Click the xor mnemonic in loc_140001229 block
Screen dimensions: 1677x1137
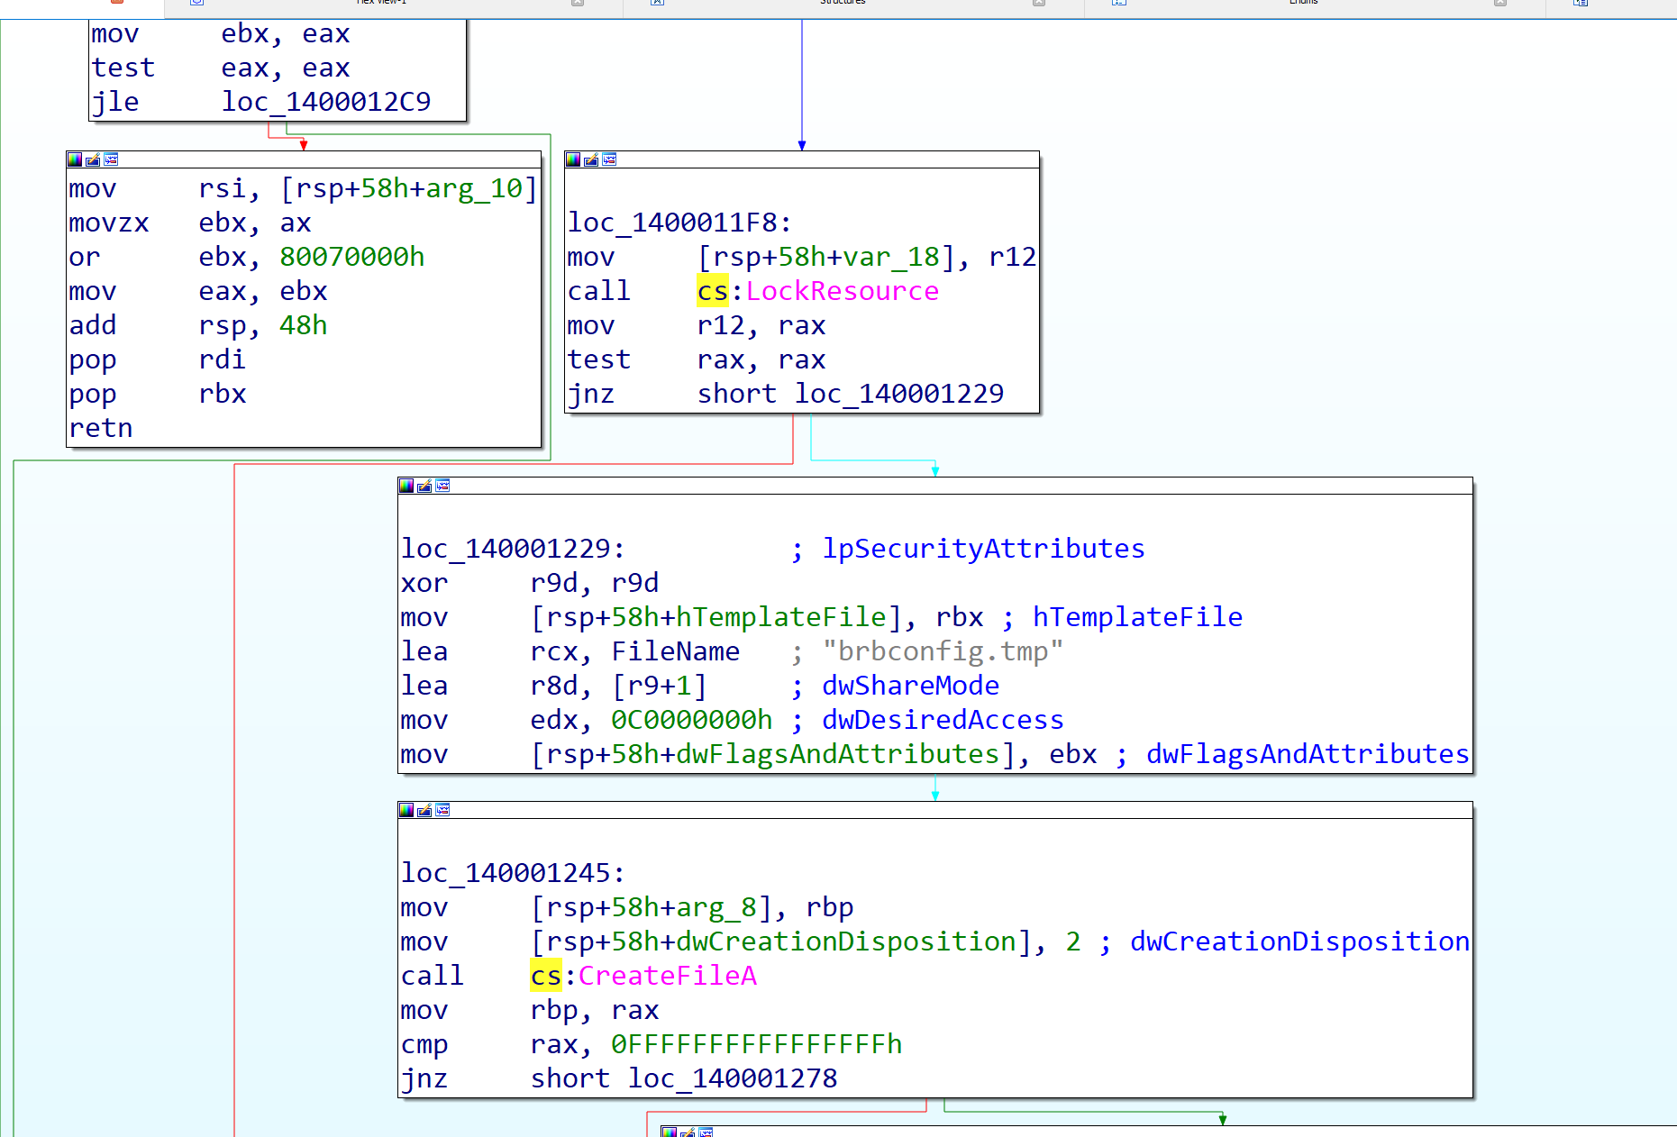[424, 583]
